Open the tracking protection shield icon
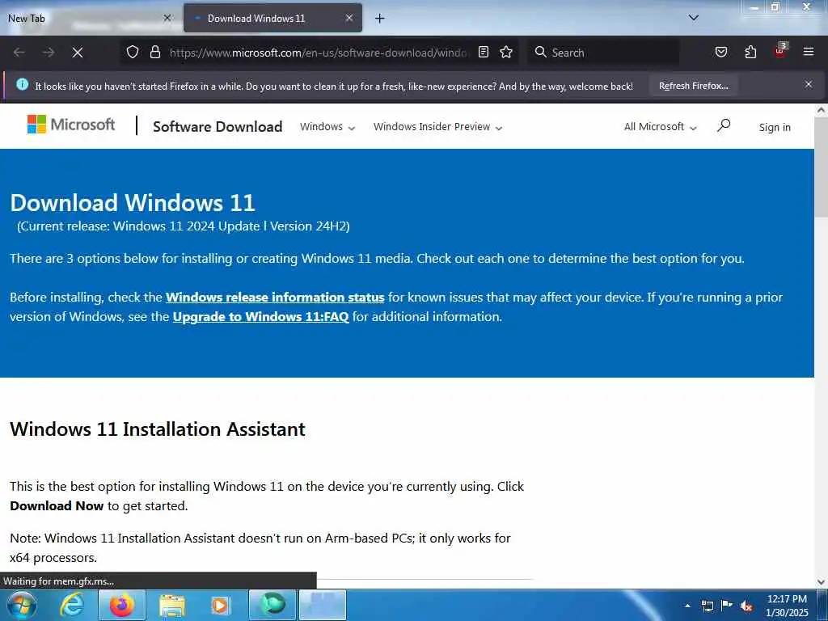The image size is (828, 621). click(133, 53)
